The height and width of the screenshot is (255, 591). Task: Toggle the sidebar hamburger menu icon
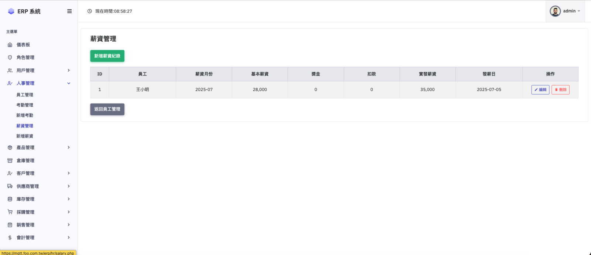point(69,11)
